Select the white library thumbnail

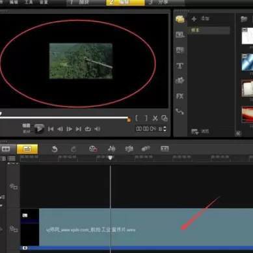click(x=247, y=36)
